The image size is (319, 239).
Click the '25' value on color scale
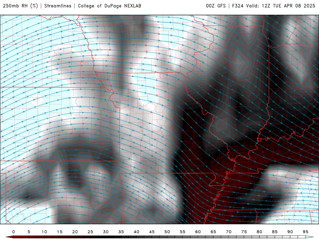(91, 232)
